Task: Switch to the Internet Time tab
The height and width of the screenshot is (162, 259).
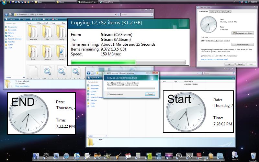Action: [x=226, y=12]
